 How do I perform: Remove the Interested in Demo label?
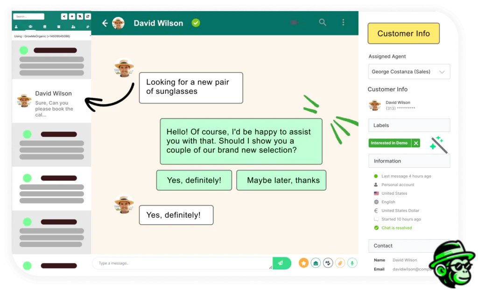coord(416,143)
